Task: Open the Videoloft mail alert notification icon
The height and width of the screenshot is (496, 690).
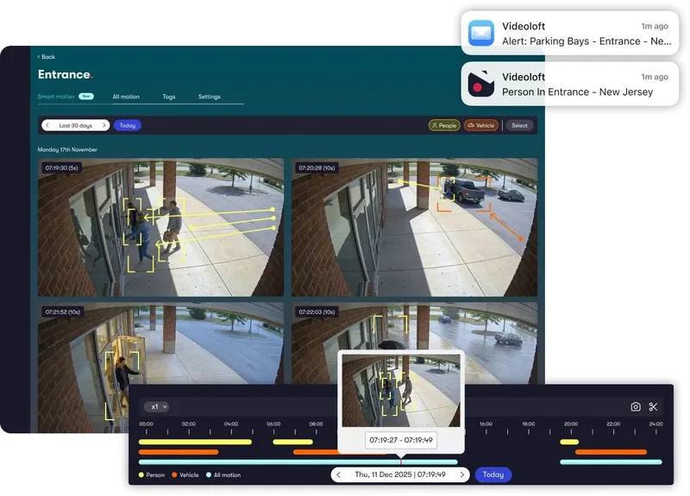Action: click(x=481, y=33)
